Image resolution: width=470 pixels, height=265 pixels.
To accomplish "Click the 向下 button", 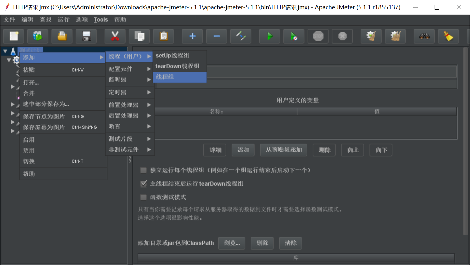I will (381, 150).
